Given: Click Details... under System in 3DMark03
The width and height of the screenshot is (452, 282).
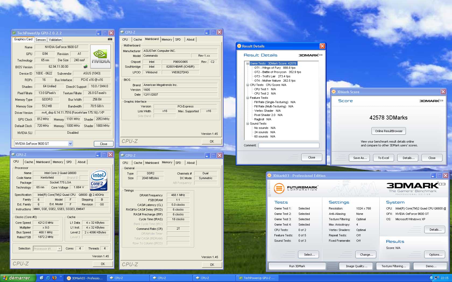Looking at the screenshot, I should tap(435, 230).
